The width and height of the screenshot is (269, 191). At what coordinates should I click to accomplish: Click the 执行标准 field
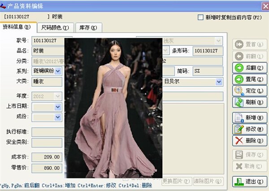(x=48, y=132)
